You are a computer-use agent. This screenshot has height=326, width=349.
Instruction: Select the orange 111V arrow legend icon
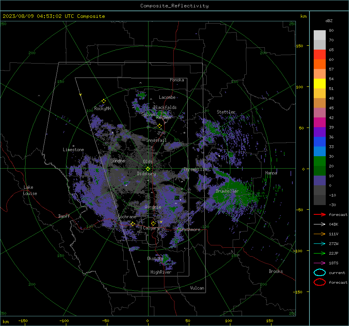pyautogui.click(x=320, y=234)
